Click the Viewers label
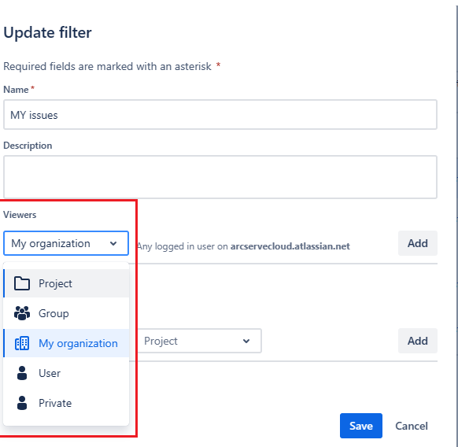Image resolution: width=458 pixels, height=447 pixels. coord(20,215)
